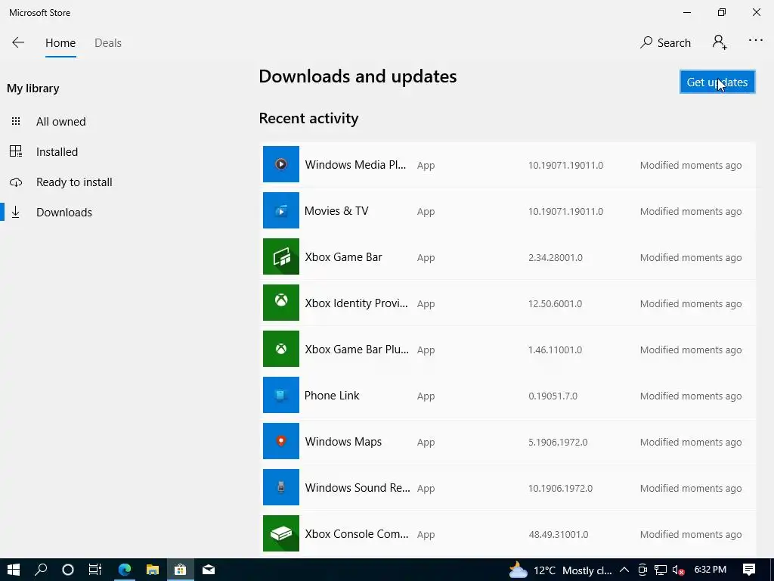Image resolution: width=774 pixels, height=581 pixels.
Task: Select Ready to install in library
Action: click(x=74, y=182)
